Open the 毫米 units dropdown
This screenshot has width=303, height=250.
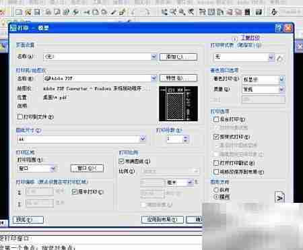[x=190, y=182]
